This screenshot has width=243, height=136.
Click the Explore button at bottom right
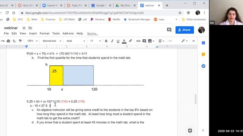click(x=190, y=131)
